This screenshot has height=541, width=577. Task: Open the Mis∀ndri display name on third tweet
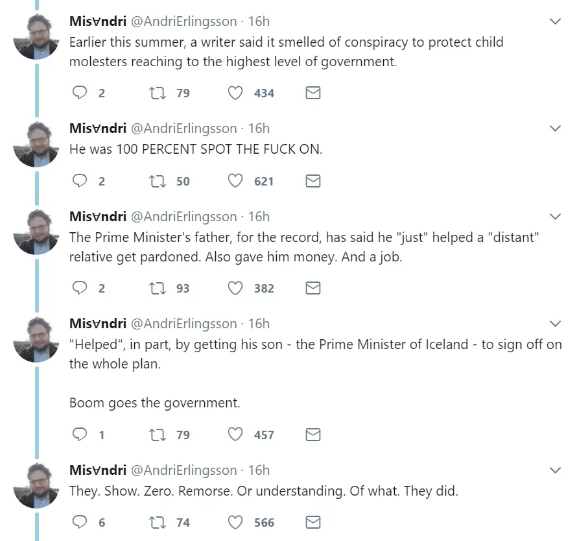[x=97, y=217]
